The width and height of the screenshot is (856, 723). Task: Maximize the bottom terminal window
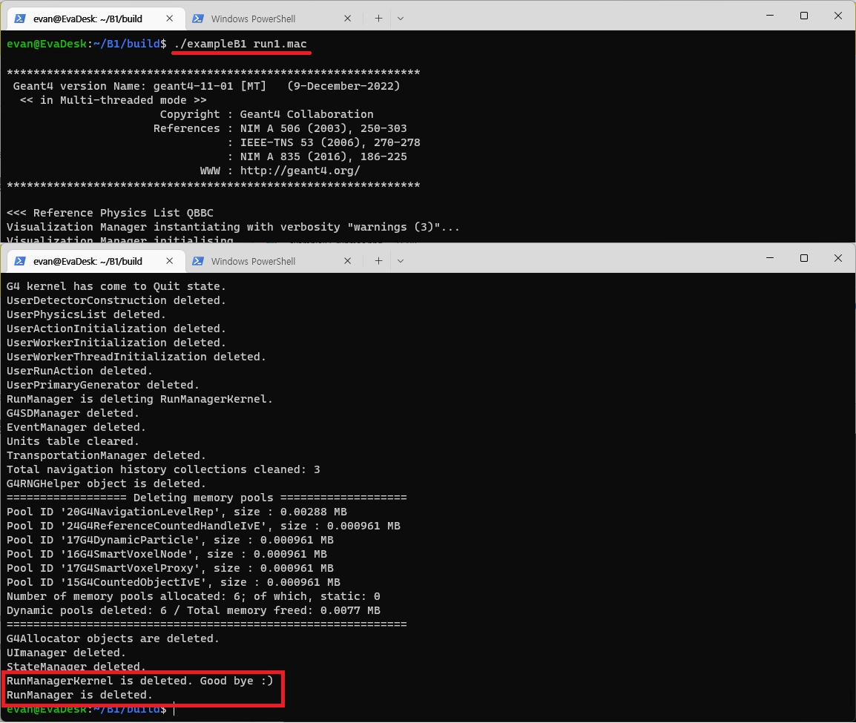(x=803, y=258)
